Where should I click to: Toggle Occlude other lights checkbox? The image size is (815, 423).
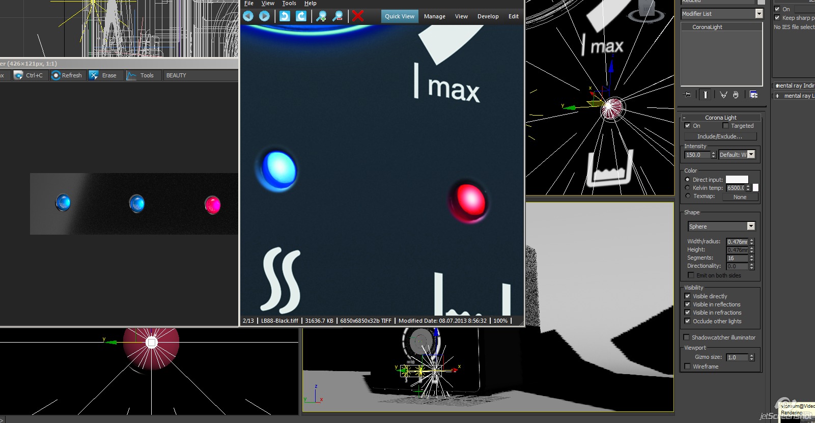[x=688, y=321]
